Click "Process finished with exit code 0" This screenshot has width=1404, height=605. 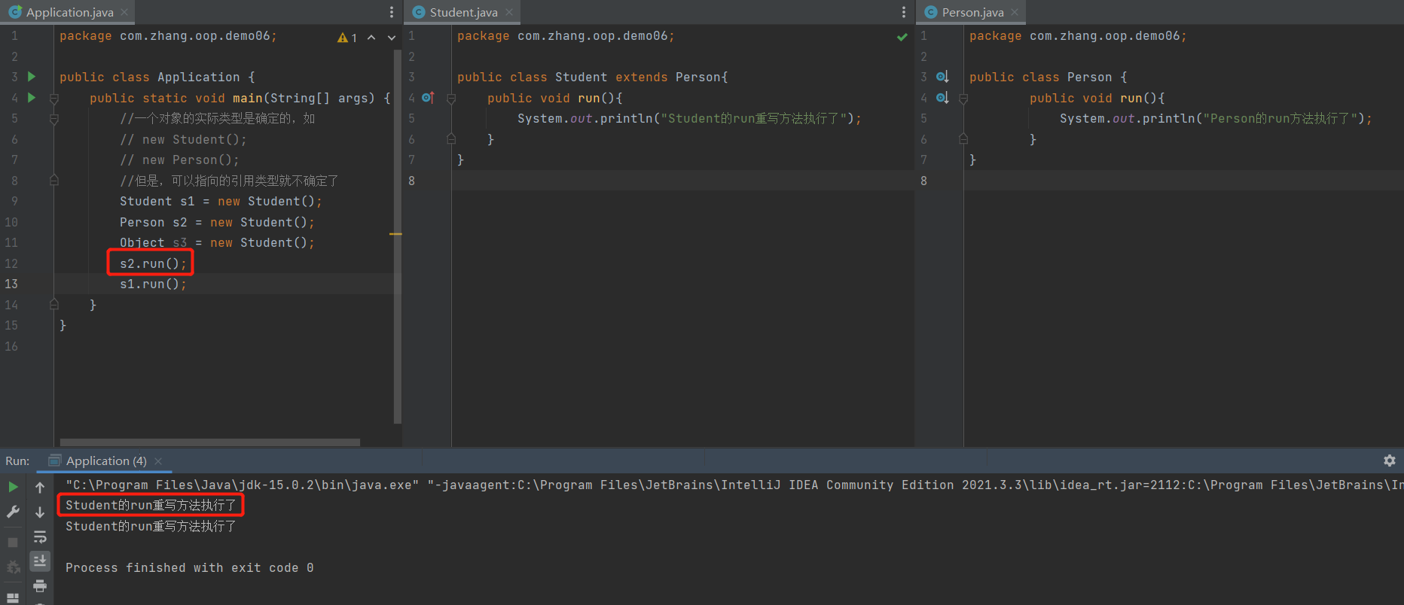(x=190, y=568)
